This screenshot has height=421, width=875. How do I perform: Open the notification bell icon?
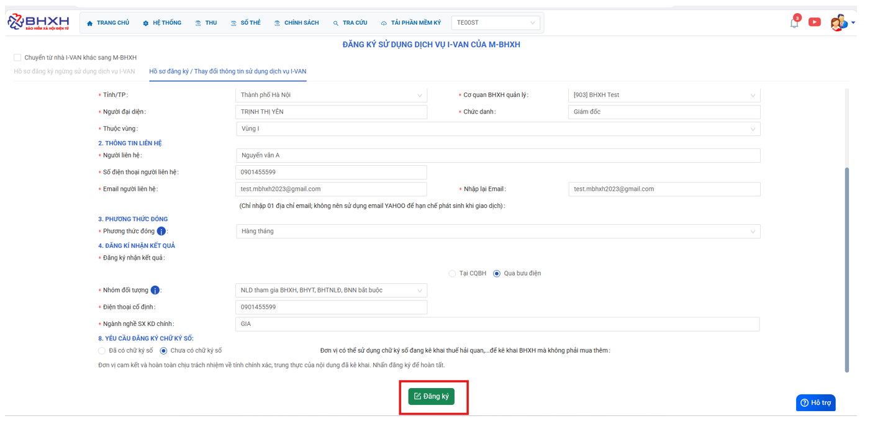click(x=794, y=23)
